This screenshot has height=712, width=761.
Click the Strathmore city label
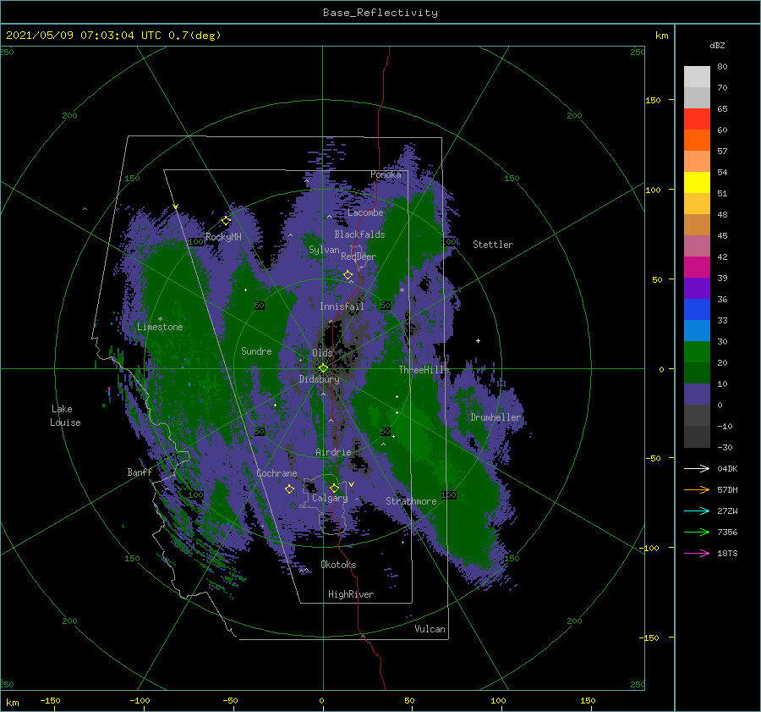click(411, 501)
